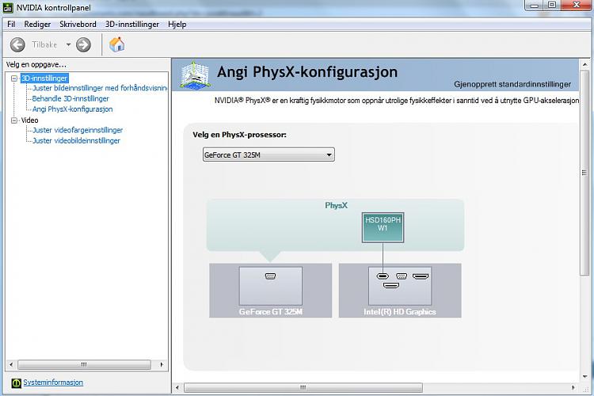Select the Intel(R) HD Graphics card panel

(400, 291)
